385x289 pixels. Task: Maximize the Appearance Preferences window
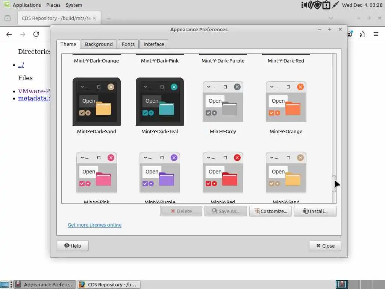330,29
